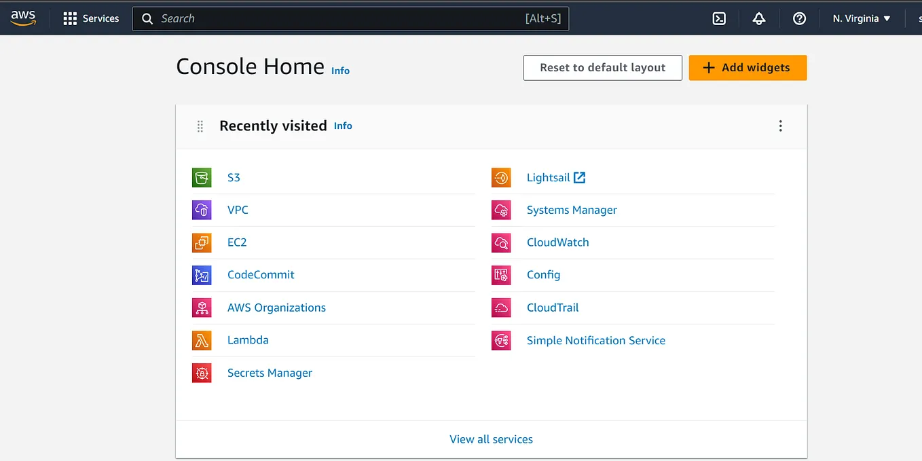Viewport: 922px width, 461px height.
Task: Click Reset to default layout
Action: (602, 67)
